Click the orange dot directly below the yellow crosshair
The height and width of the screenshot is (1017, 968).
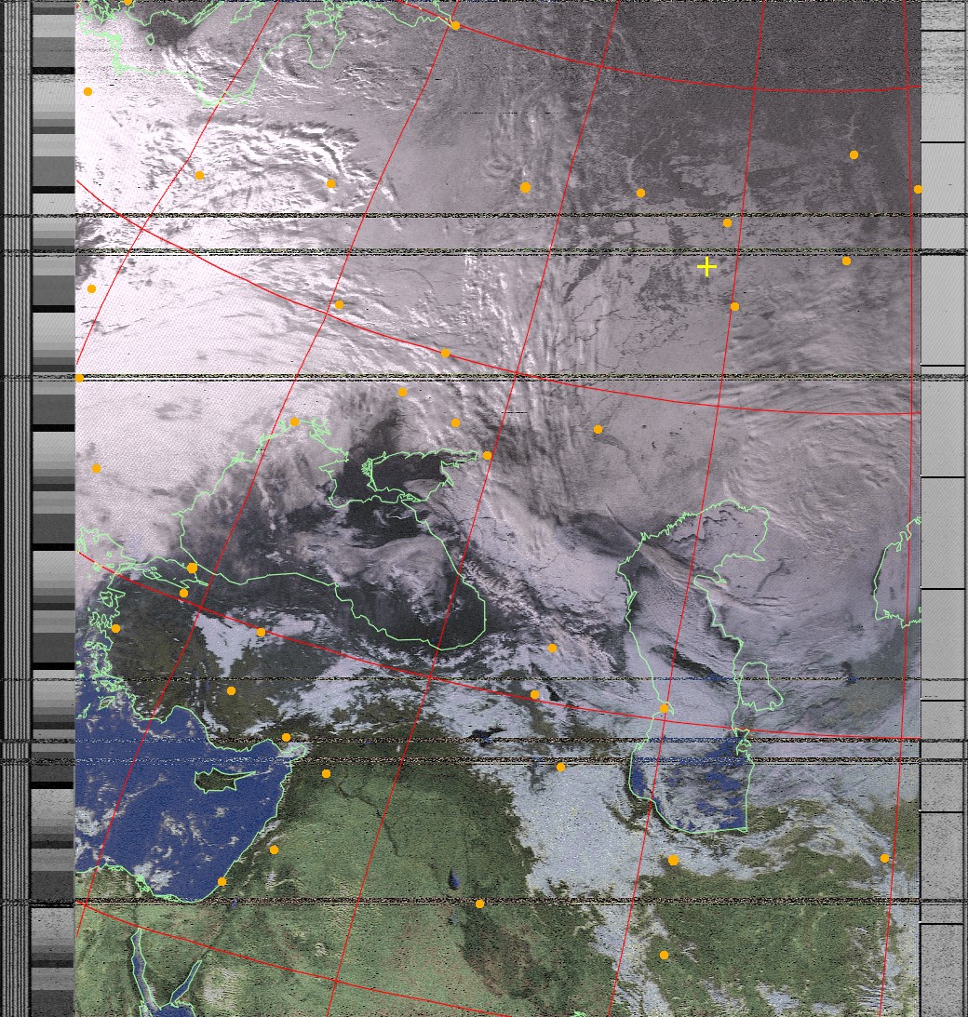click(x=734, y=306)
